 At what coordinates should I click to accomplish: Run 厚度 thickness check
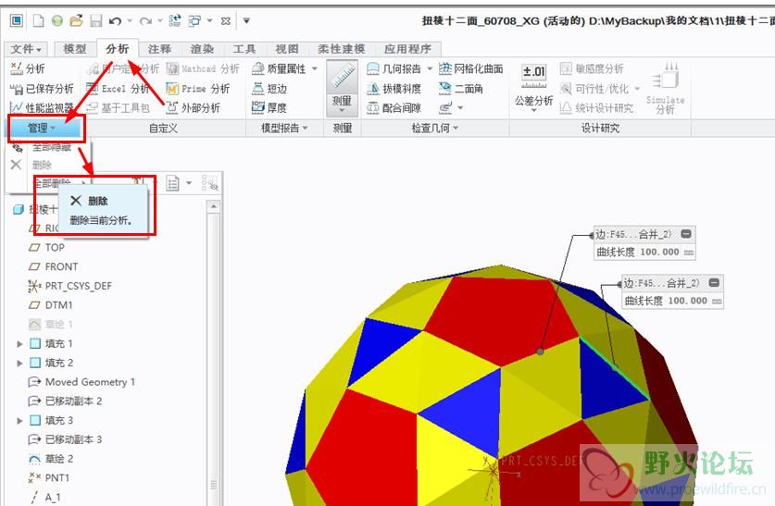(x=269, y=107)
